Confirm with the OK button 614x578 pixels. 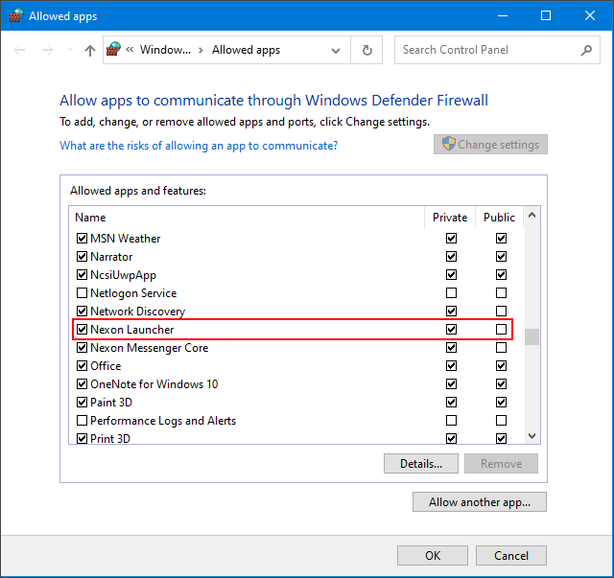433,556
